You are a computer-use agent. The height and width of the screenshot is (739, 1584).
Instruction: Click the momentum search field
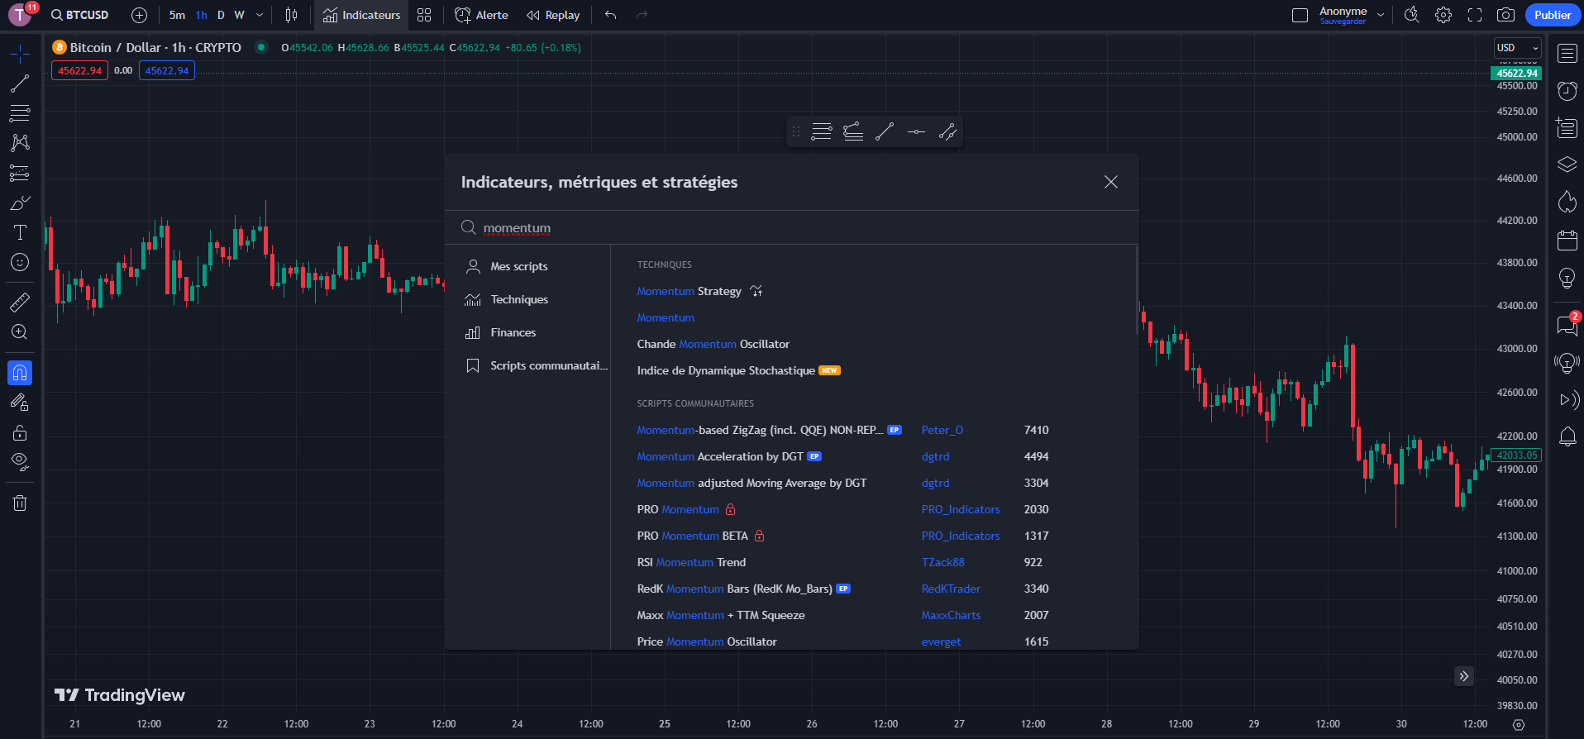click(x=791, y=227)
